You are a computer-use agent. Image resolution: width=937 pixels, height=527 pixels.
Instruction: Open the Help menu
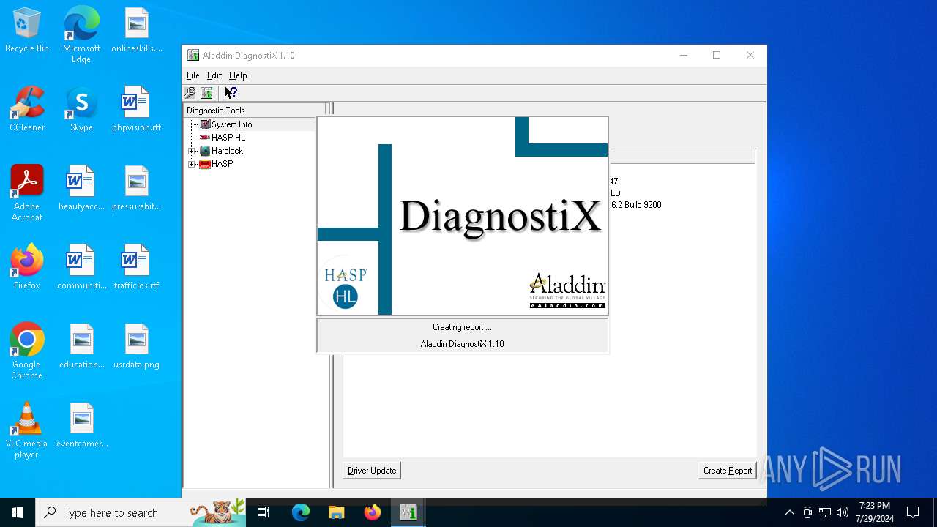tap(238, 75)
